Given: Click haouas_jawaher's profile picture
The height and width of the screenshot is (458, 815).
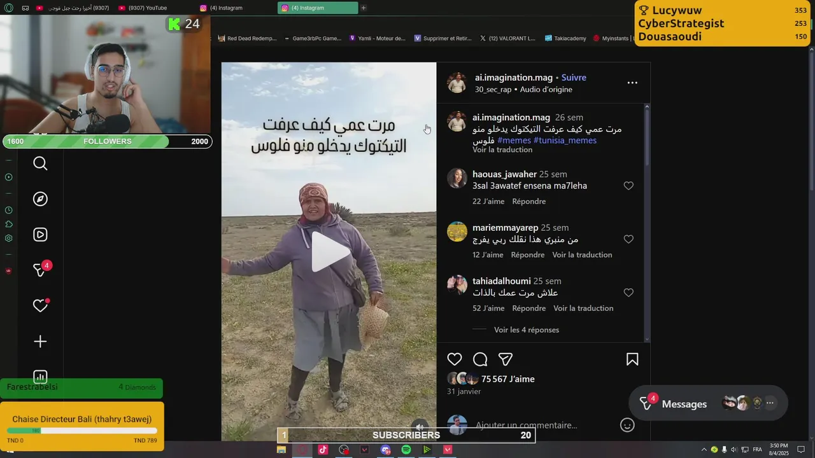Looking at the screenshot, I should 457,178.
